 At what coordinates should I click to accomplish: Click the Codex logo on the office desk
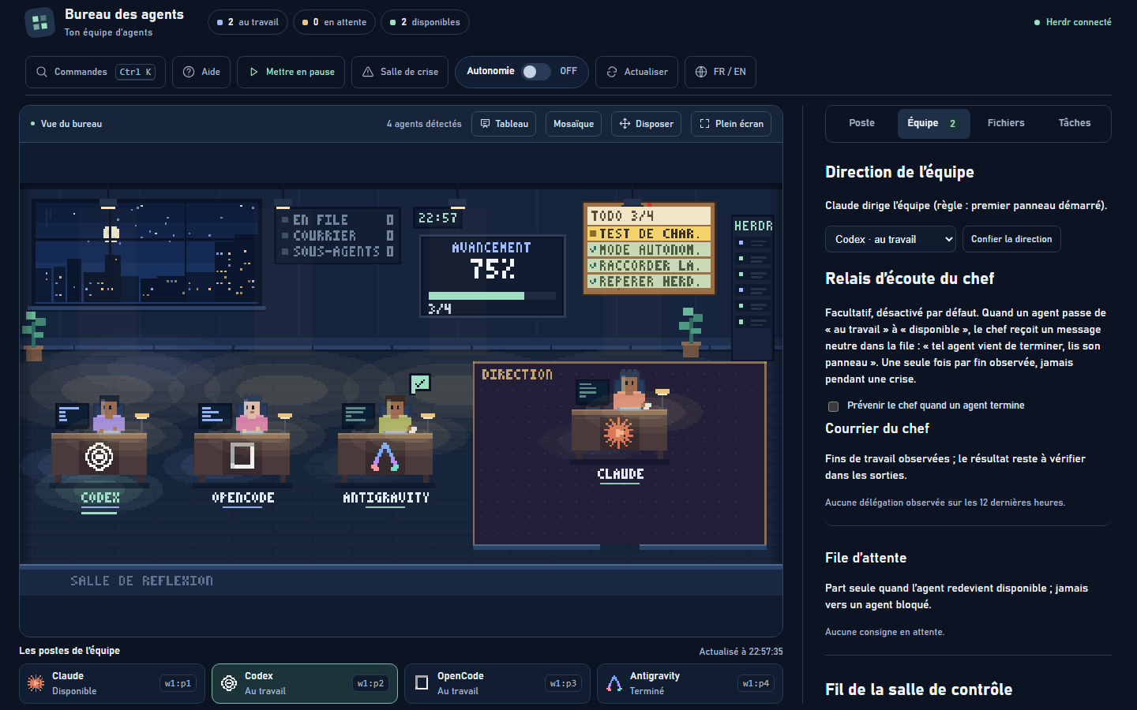[99, 457]
